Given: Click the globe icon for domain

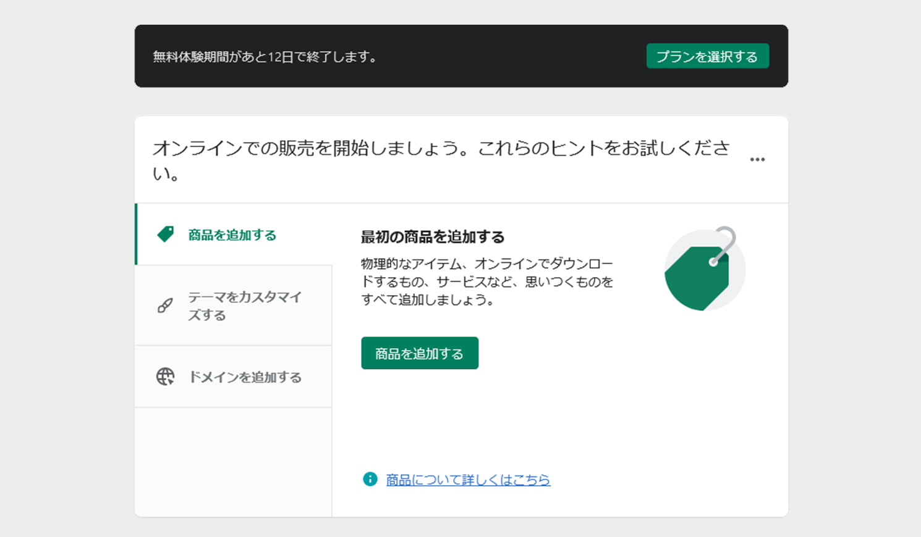Looking at the screenshot, I should click(165, 377).
